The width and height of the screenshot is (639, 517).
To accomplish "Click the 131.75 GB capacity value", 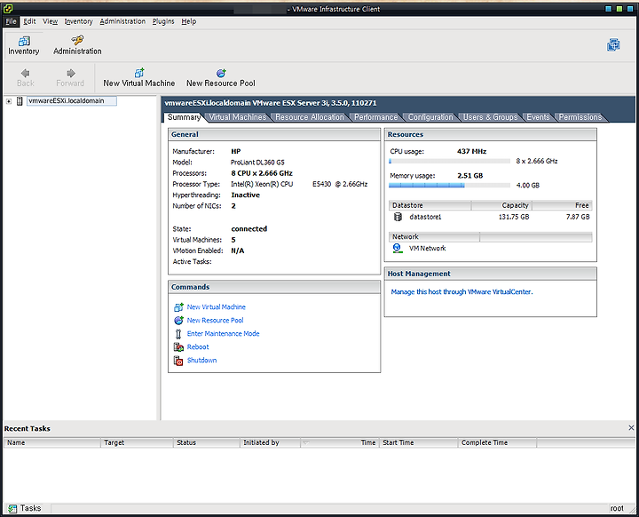I will (514, 217).
